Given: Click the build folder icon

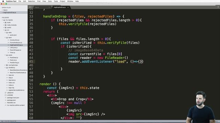Looking at the screenshot, I should tap(5, 23).
